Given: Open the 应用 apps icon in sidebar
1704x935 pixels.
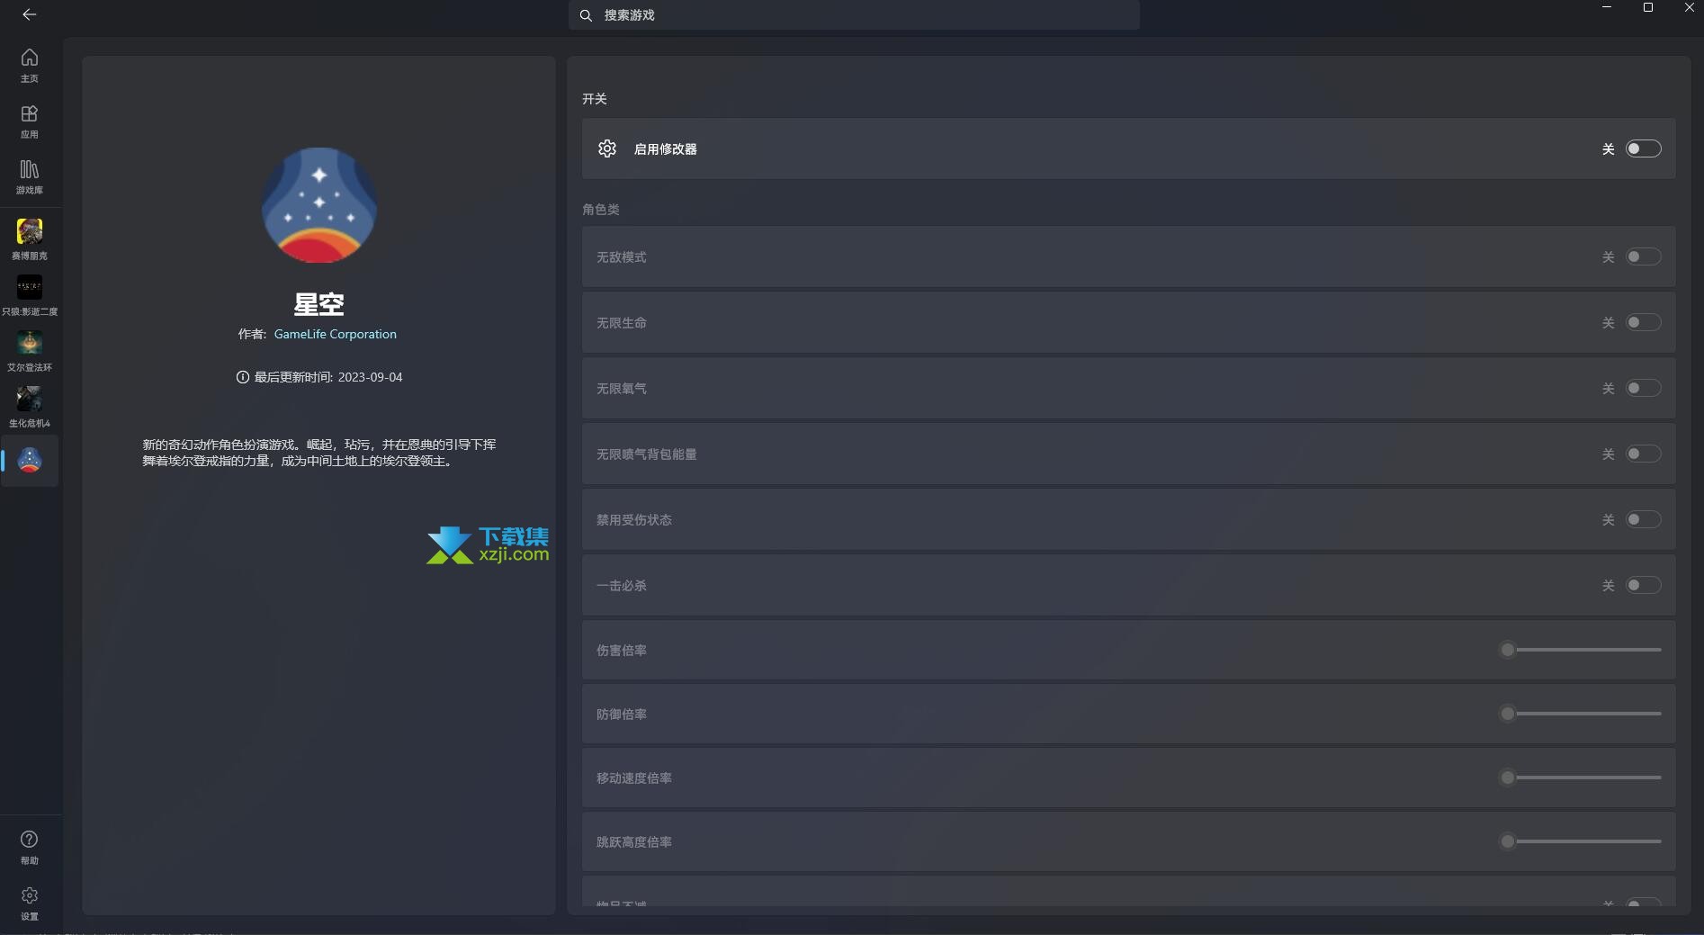Looking at the screenshot, I should (x=30, y=113).
